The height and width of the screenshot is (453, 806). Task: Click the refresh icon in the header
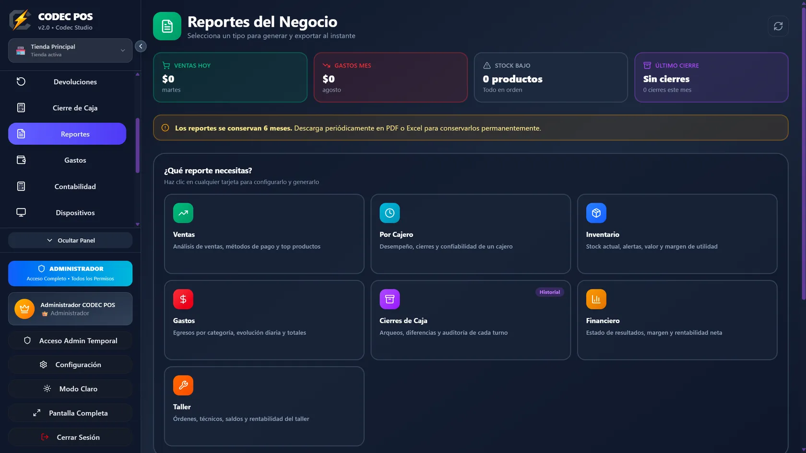pos(778,26)
